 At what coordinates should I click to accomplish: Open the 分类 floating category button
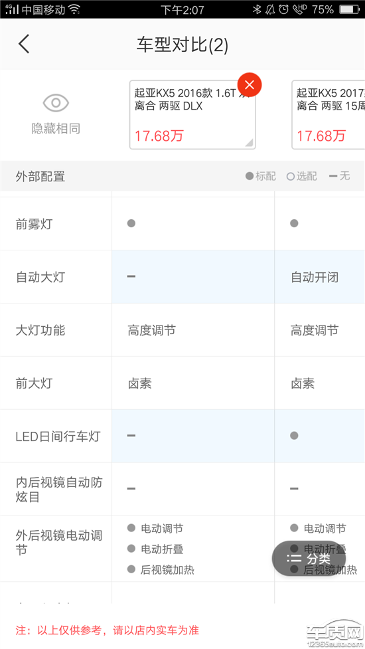[x=309, y=559]
